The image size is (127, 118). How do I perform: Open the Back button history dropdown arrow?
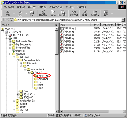pyautogui.click(x=14, y=13)
